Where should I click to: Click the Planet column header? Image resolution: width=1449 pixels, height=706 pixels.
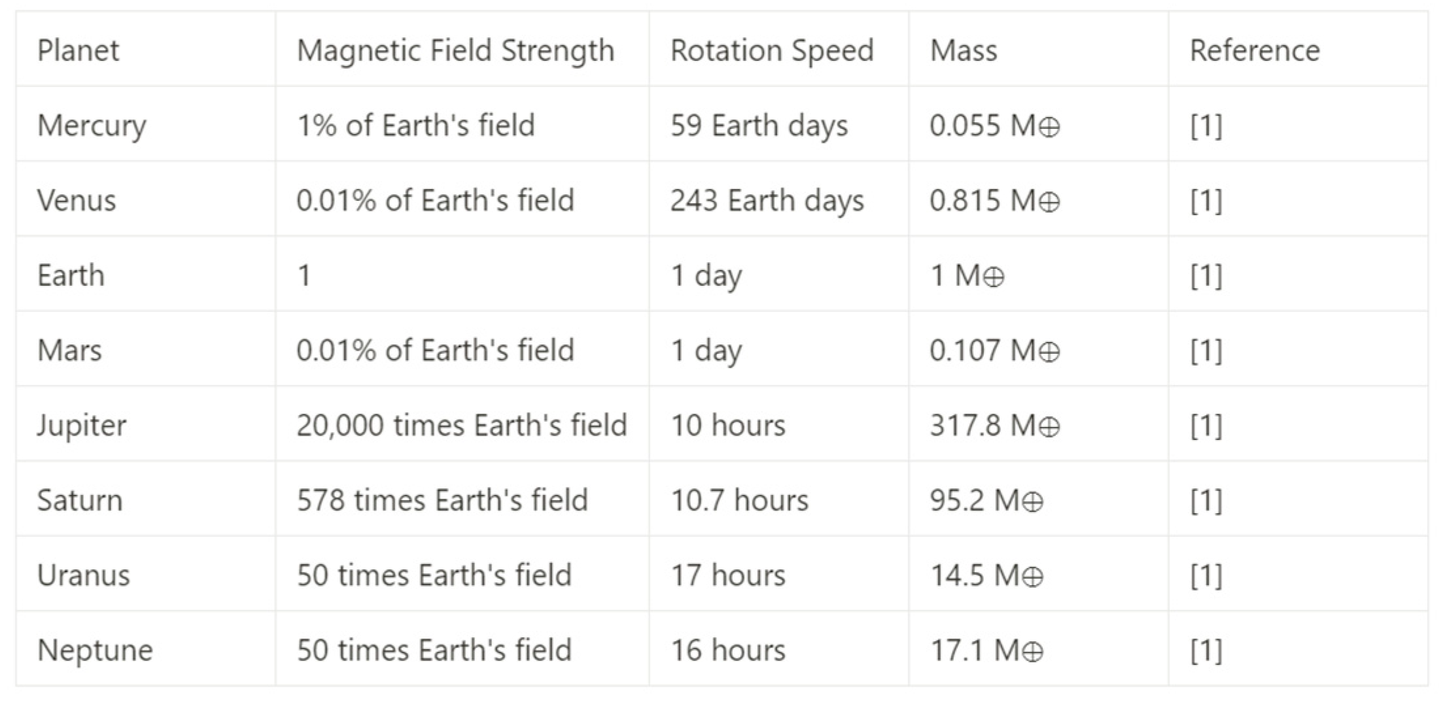(79, 51)
